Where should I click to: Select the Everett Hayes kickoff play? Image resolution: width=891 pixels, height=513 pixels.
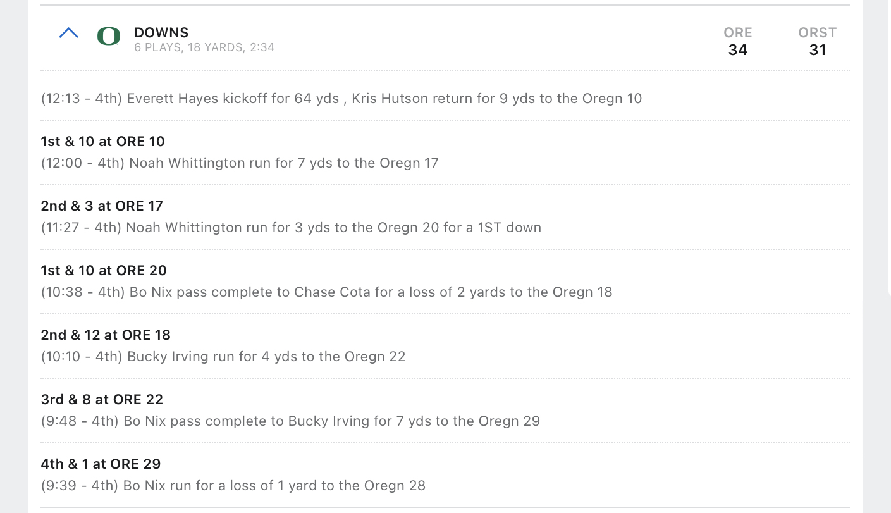[x=341, y=99]
